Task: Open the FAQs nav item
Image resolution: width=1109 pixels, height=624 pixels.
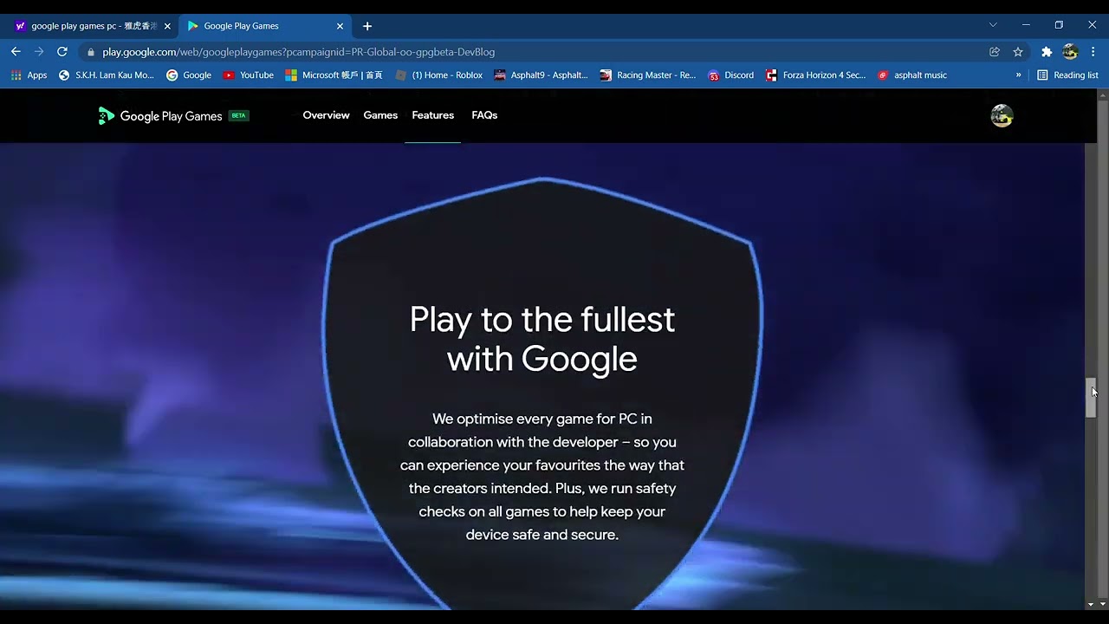Action: 484,115
